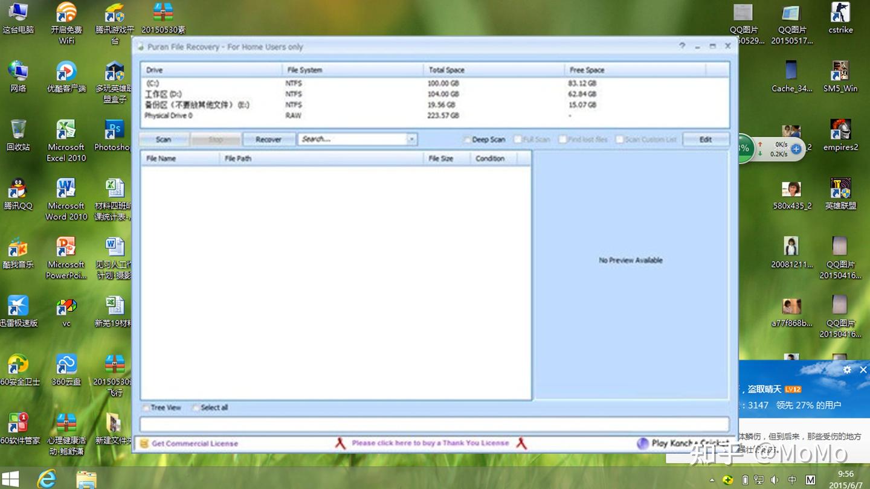Expand the Search dropdown arrow

click(411, 139)
